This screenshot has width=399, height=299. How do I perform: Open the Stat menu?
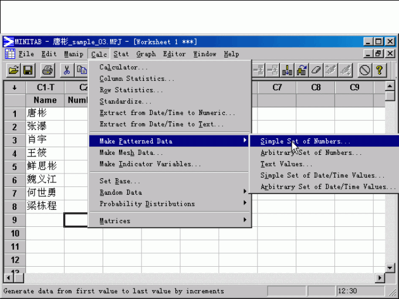click(121, 54)
